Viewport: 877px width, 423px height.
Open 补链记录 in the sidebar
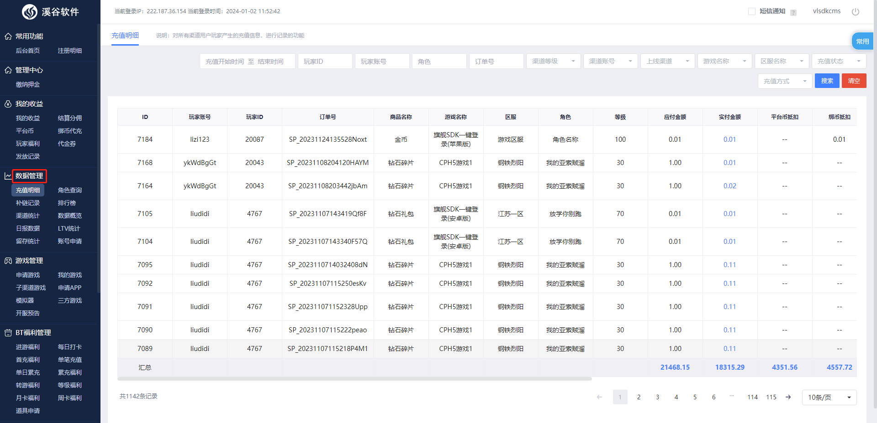coord(28,203)
